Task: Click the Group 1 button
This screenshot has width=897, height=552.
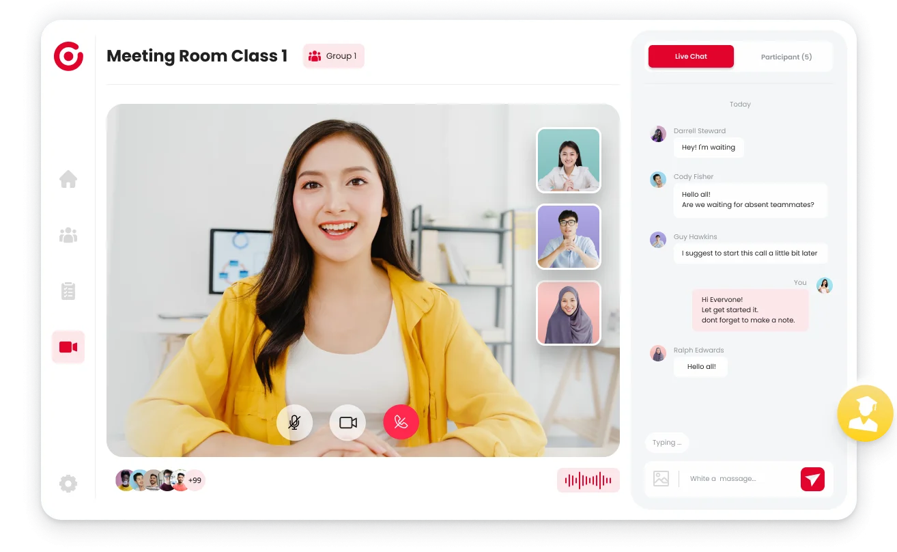Action: [x=333, y=56]
